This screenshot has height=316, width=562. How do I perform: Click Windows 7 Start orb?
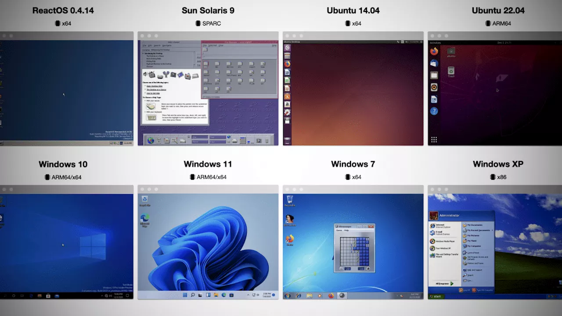tap(288, 295)
